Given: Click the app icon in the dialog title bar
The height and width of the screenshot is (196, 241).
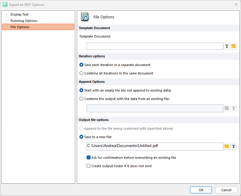Looking at the screenshot, I should 5,5.
